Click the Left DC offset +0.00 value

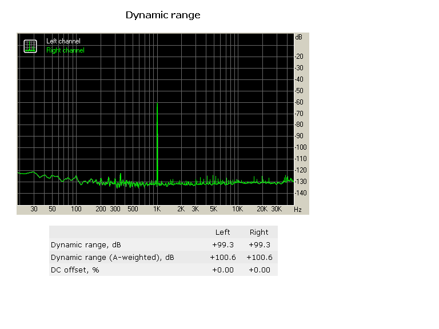coord(223,270)
